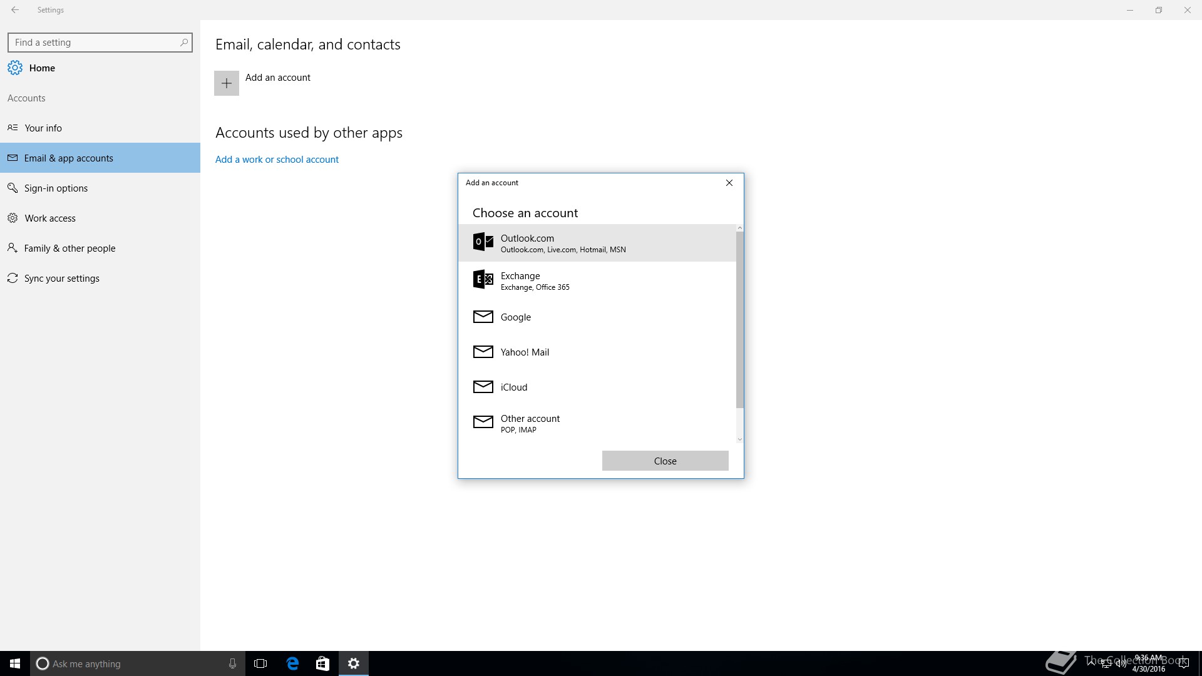The width and height of the screenshot is (1202, 676).
Task: Click Add an account label
Action: pyautogui.click(x=278, y=78)
